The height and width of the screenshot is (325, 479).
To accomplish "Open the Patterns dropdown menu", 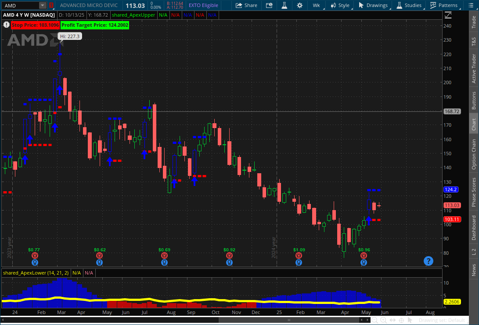I will (444, 5).
